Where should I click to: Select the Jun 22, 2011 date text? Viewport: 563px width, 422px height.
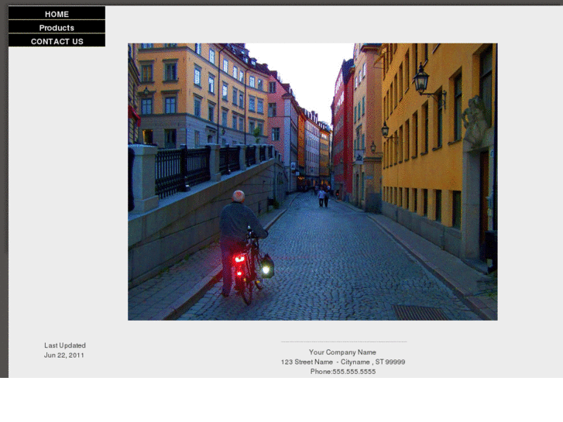click(64, 355)
